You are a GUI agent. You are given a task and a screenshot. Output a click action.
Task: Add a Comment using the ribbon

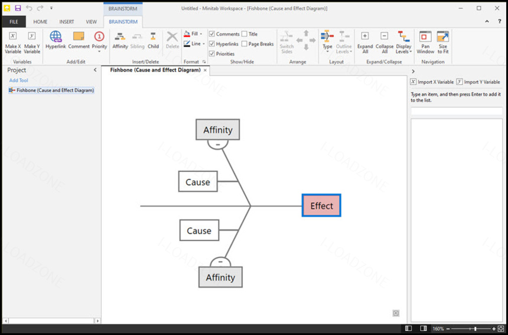(79, 40)
